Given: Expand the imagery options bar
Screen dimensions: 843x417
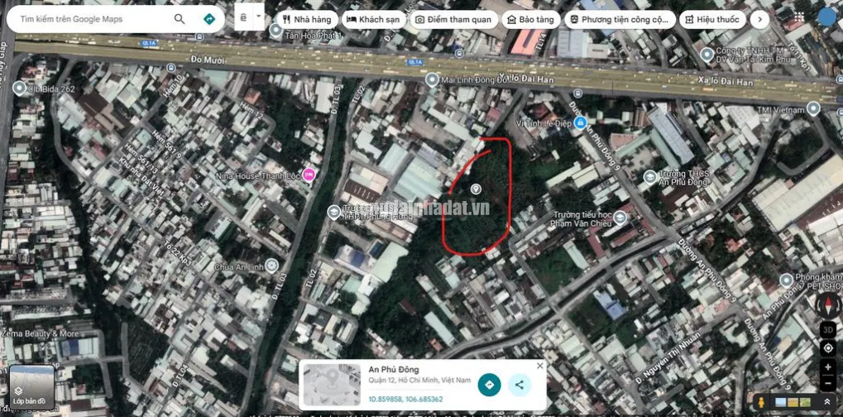Looking at the screenshot, I should pyautogui.click(x=827, y=402).
